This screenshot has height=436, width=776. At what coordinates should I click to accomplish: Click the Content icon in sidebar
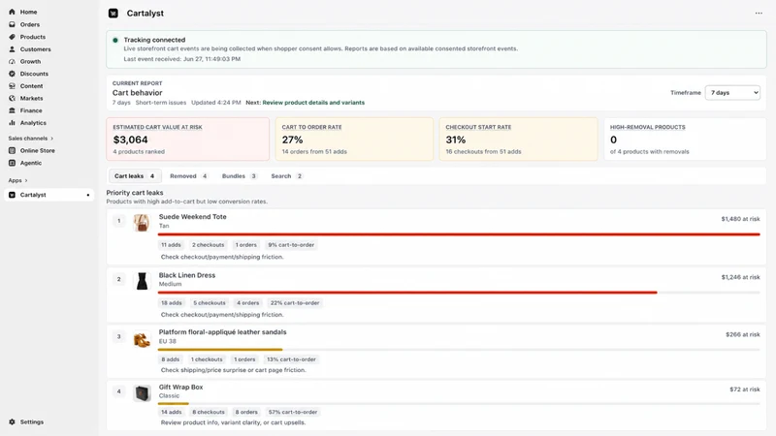click(x=12, y=86)
